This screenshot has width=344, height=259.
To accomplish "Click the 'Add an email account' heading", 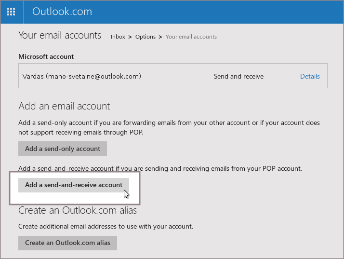I will [x=64, y=106].
